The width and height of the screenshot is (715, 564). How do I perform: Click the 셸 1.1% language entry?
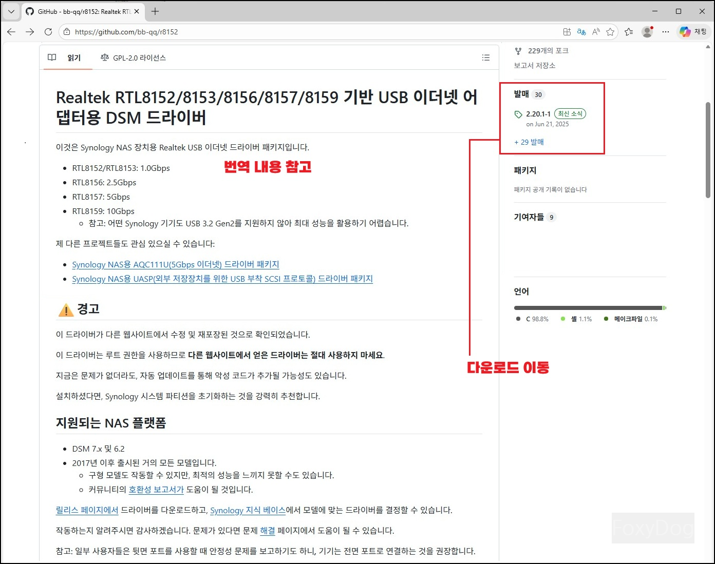click(x=576, y=319)
